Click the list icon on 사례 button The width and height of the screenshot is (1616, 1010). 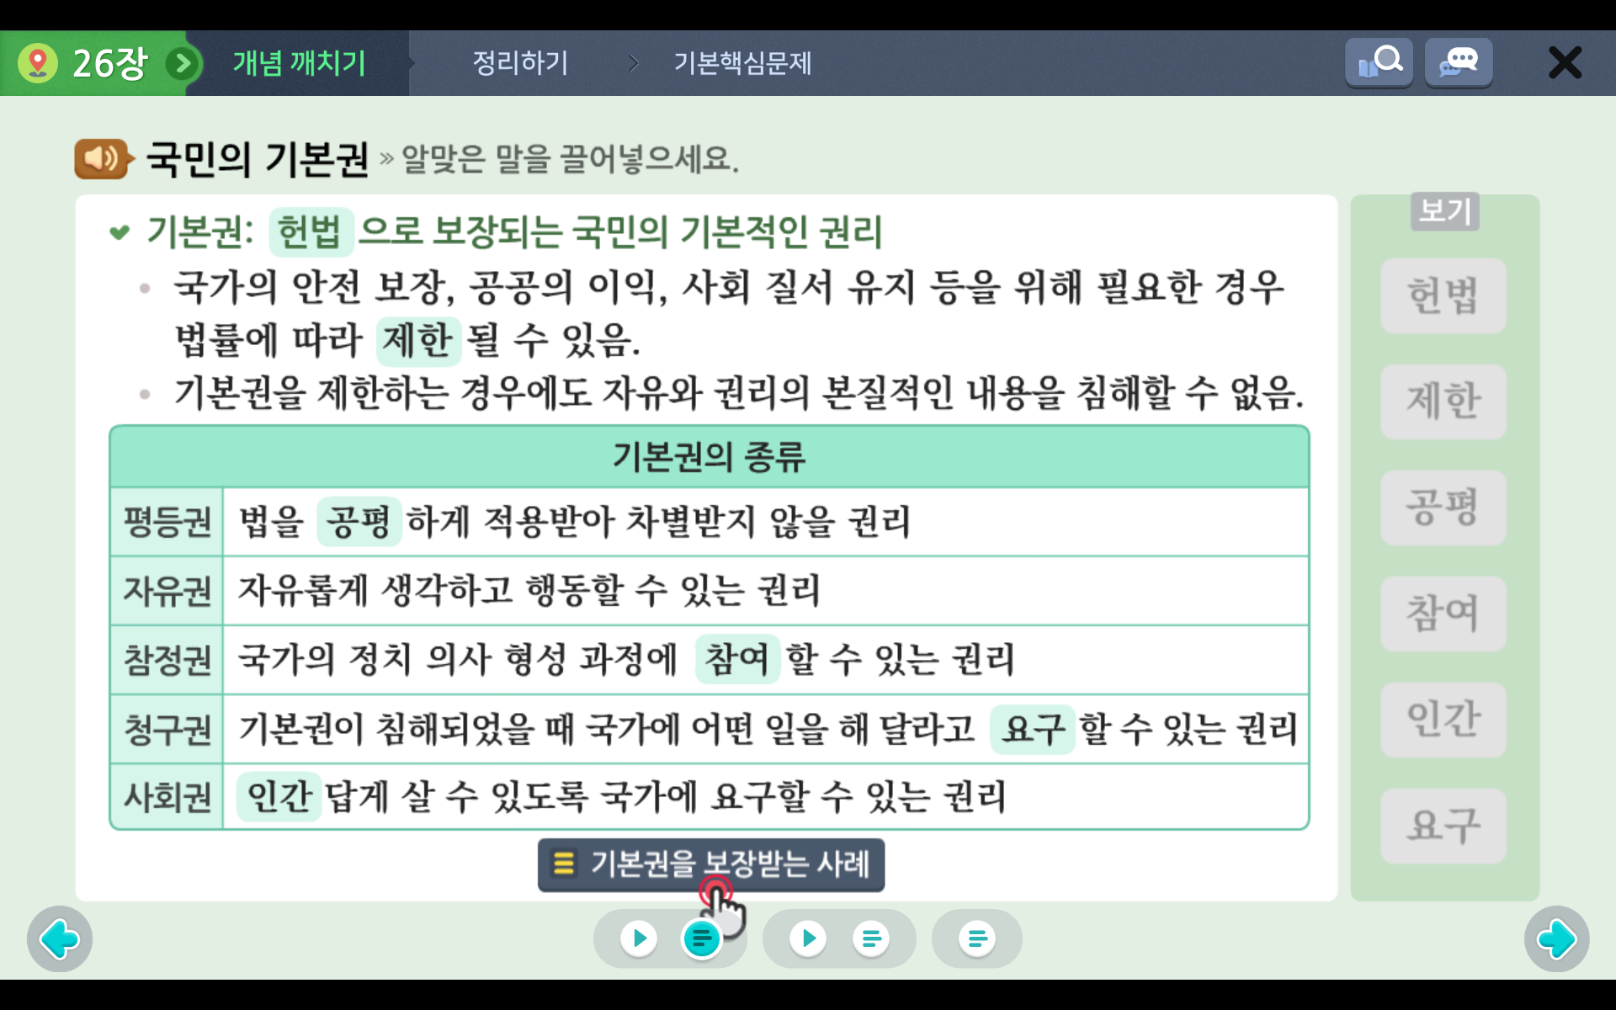pos(564,864)
